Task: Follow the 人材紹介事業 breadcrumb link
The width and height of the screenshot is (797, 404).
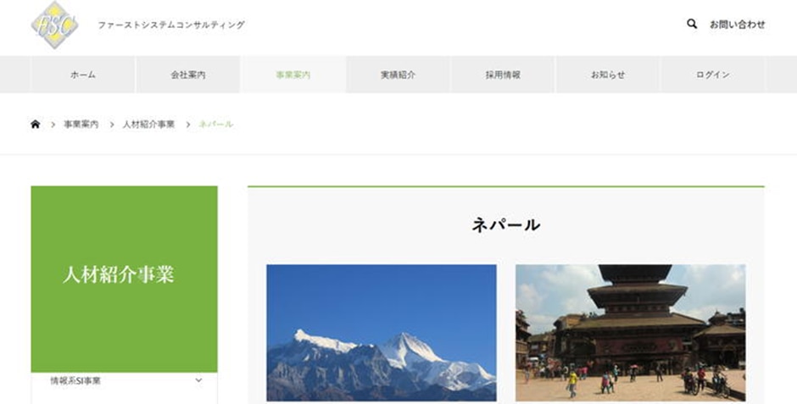Action: coord(148,125)
